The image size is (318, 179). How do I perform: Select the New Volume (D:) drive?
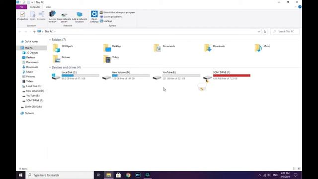tap(126, 75)
